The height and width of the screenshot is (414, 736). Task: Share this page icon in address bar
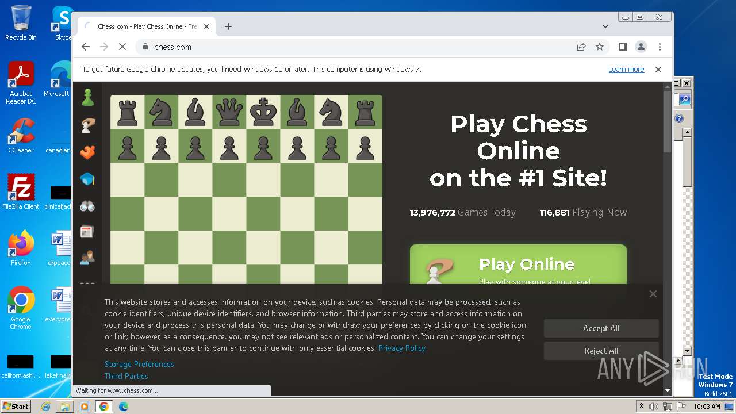(581, 47)
